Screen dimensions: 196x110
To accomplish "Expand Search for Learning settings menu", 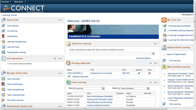I will click(156, 44).
